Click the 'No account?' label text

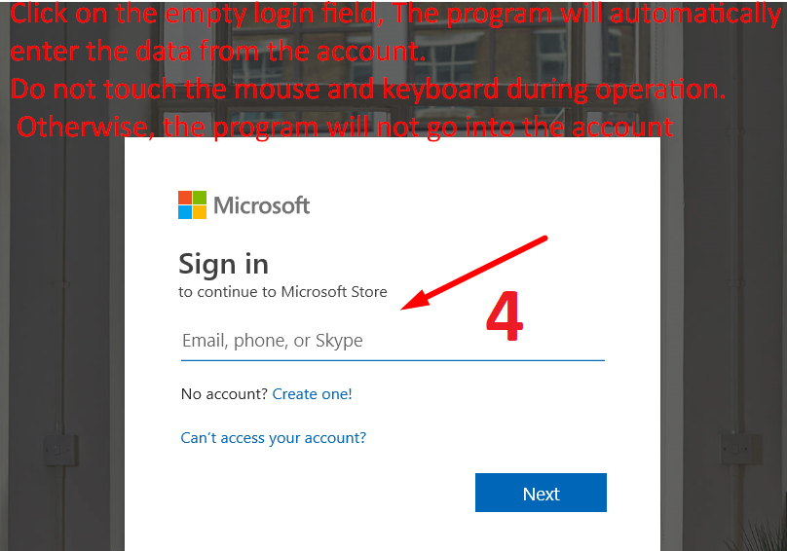point(224,394)
